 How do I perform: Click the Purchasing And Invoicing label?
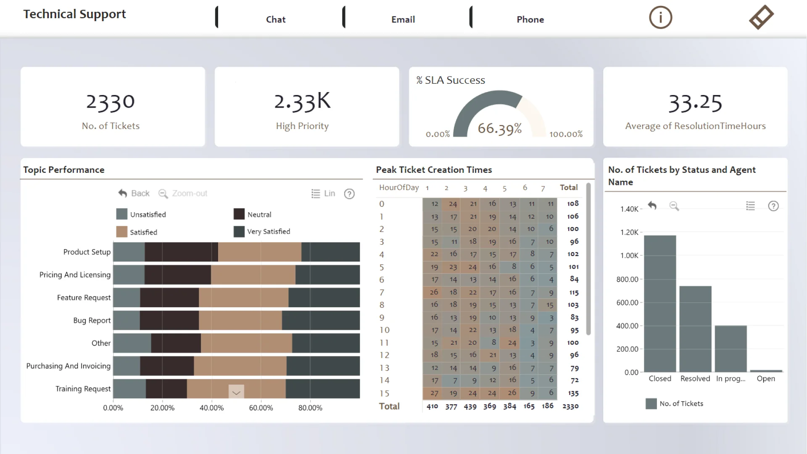69,366
